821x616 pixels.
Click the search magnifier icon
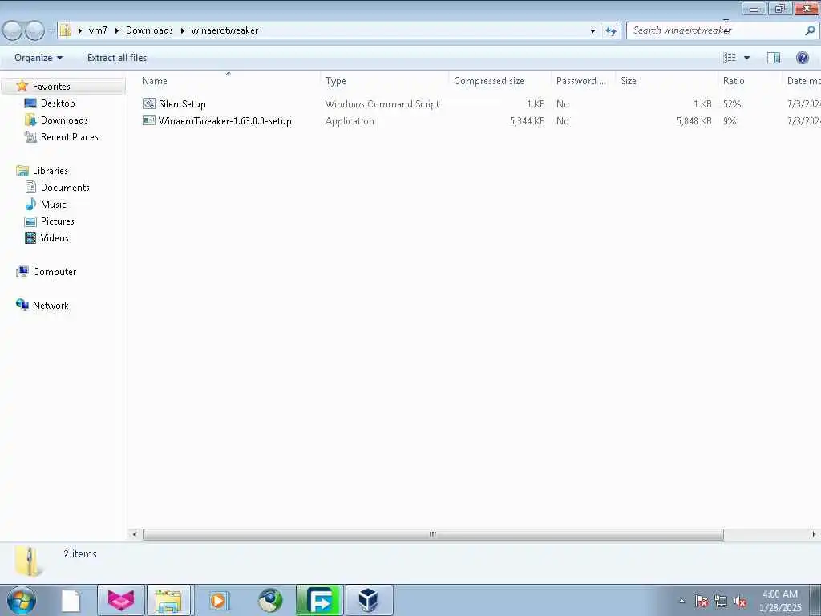(810, 30)
